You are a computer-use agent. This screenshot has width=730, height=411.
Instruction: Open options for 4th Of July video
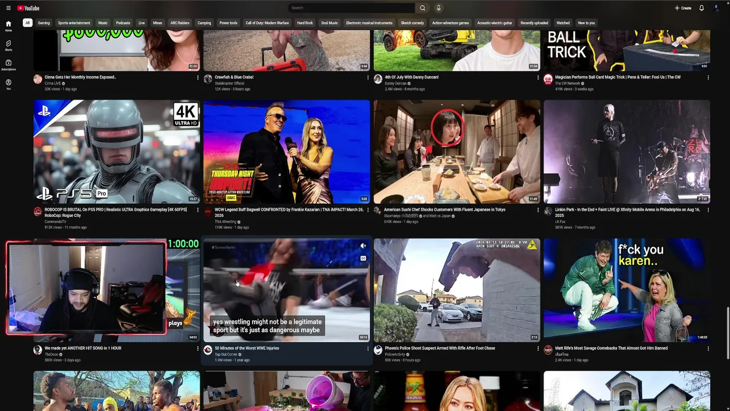(x=538, y=78)
